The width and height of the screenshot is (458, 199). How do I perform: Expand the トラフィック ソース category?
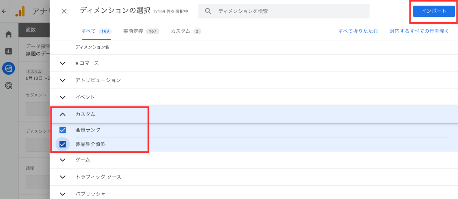point(63,177)
